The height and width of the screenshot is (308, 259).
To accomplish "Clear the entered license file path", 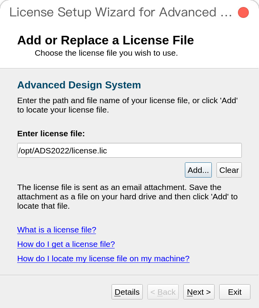I will pyautogui.click(x=229, y=170).
